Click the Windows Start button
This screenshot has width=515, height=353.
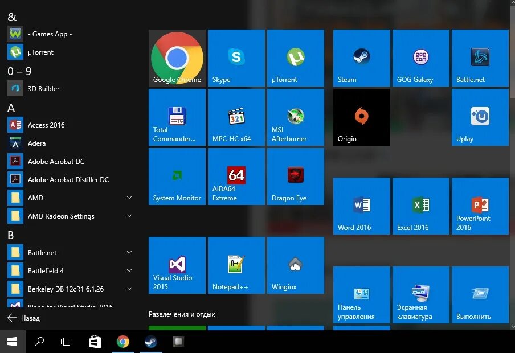(12, 342)
